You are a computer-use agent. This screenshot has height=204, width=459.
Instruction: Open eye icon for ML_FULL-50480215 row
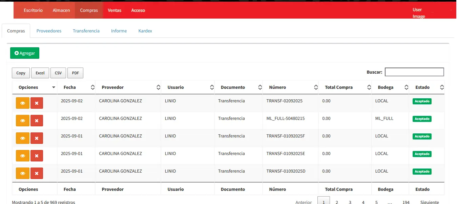(x=23, y=121)
